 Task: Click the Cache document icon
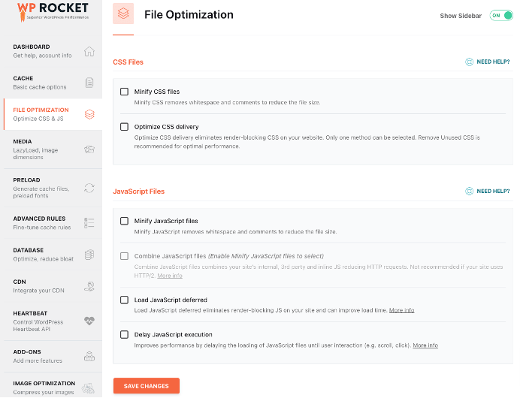pos(89,83)
